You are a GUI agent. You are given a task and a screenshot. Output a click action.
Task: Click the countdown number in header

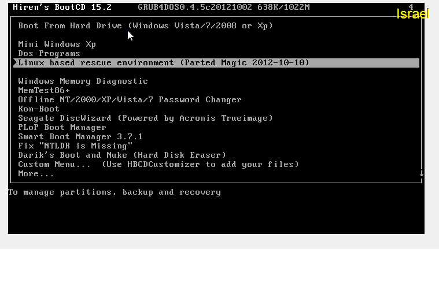(411, 7)
